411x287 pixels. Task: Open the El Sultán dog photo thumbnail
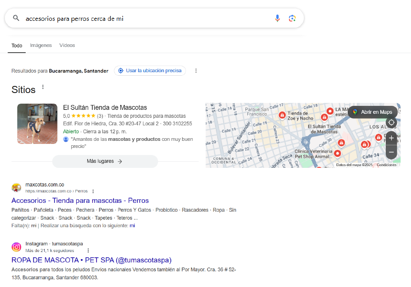point(37,124)
